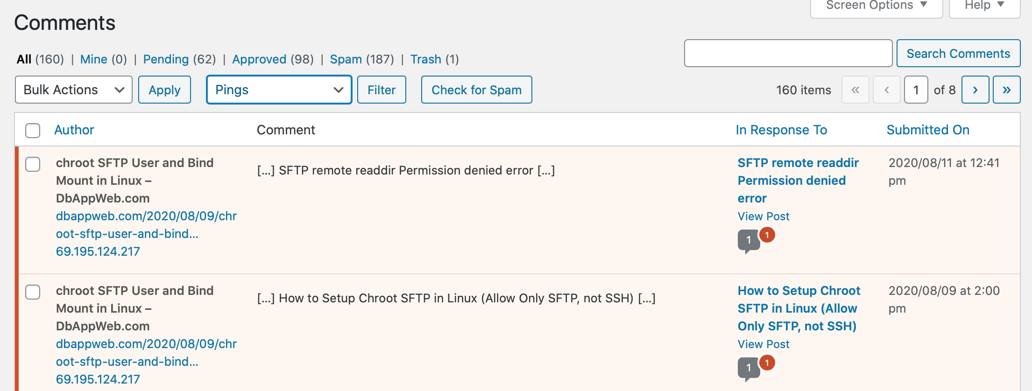Open the Pings comment type dropdown
Screen dimensions: 1032x391
pyautogui.click(x=279, y=90)
